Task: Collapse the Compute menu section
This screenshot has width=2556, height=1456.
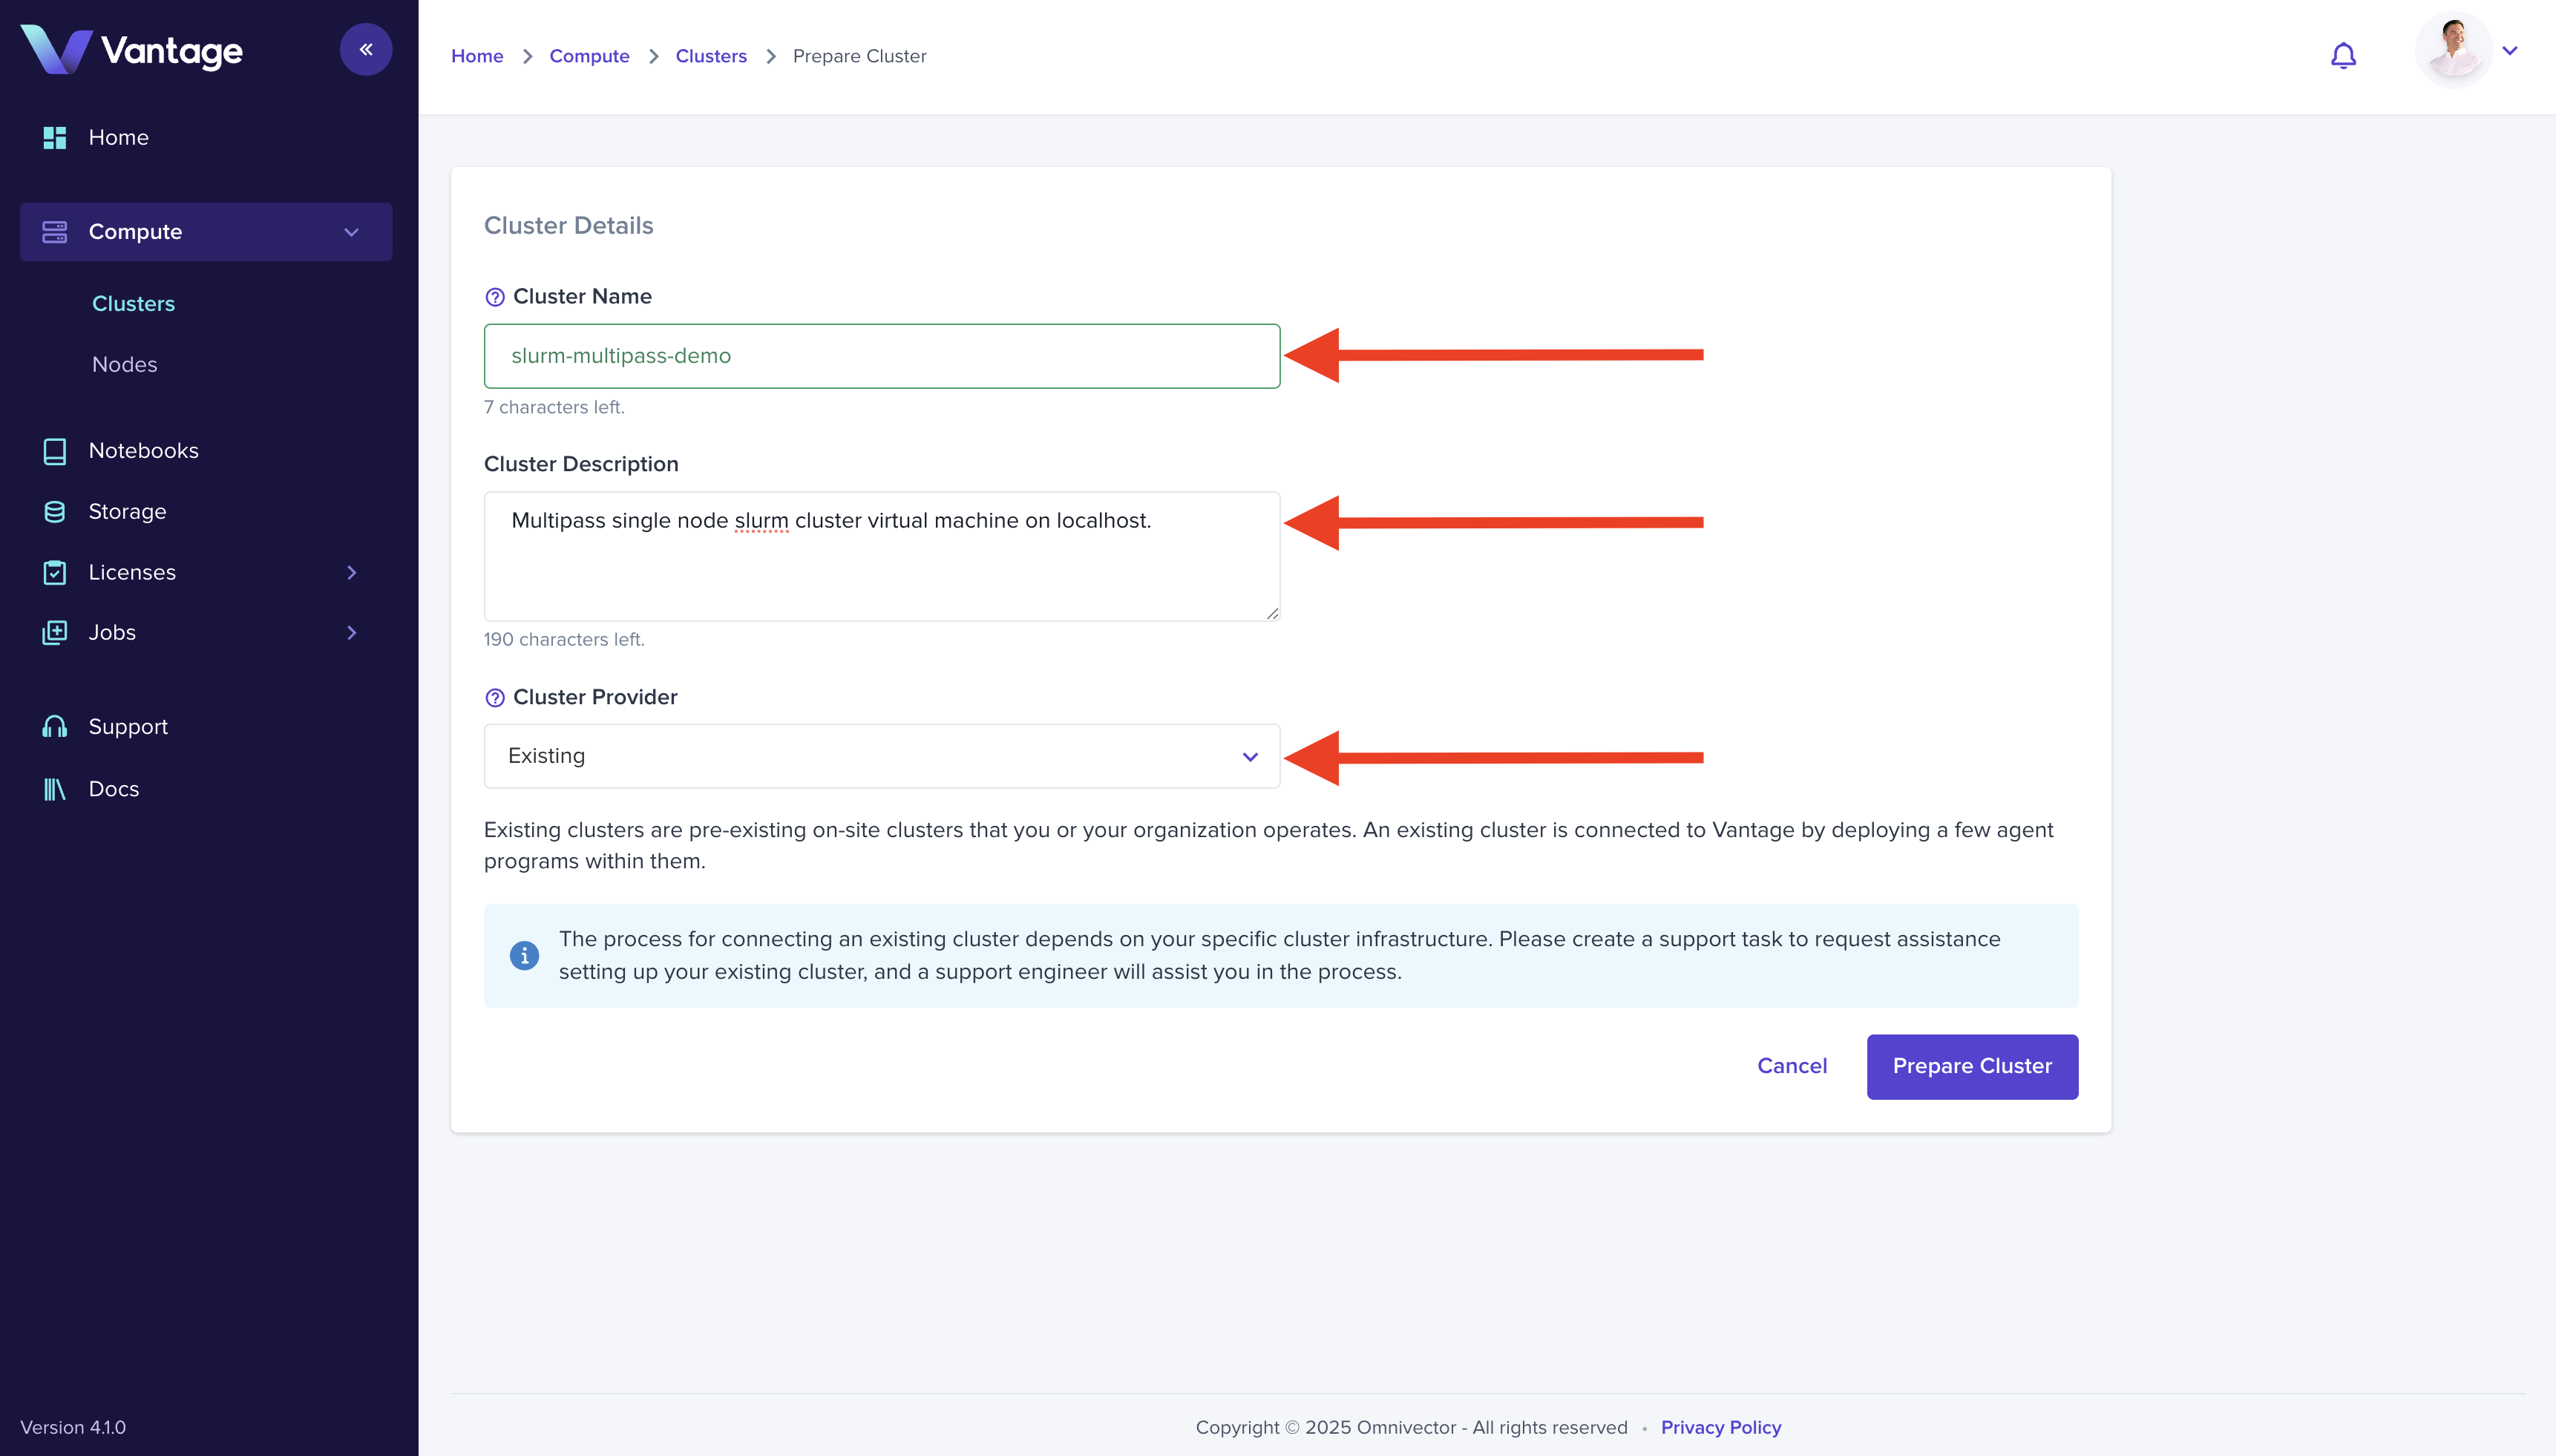Action: 351,232
